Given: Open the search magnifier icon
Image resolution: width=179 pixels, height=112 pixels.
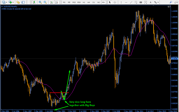Looking at the screenshot, I should pyautogui.click(x=171, y=2).
